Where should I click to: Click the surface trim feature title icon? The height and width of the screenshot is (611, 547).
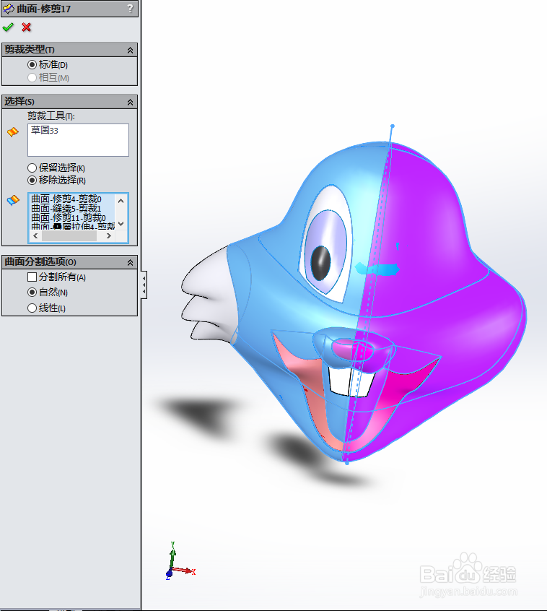click(8, 9)
